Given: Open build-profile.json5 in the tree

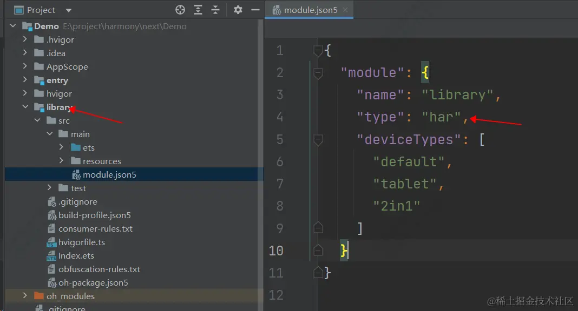Looking at the screenshot, I should point(95,215).
